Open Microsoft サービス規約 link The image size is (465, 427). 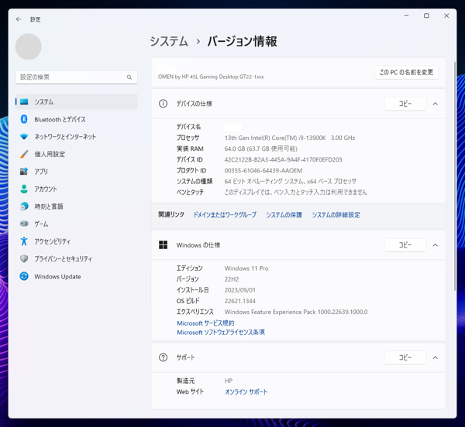coord(205,323)
